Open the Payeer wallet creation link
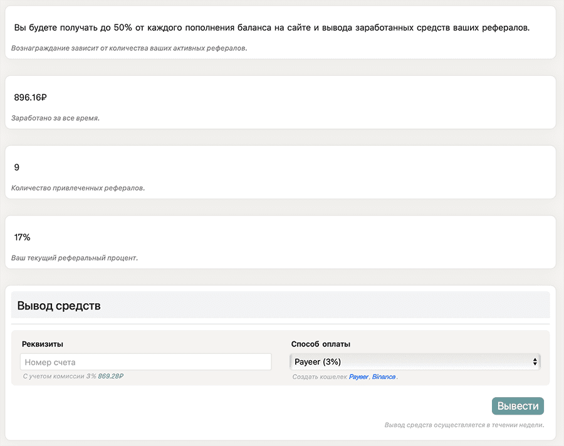Viewport: 564px width, 446px height. (x=358, y=377)
